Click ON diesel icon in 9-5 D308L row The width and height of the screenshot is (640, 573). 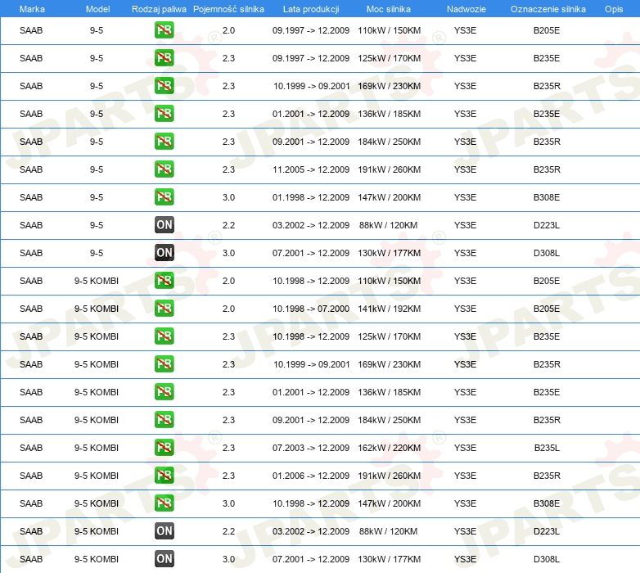click(164, 253)
